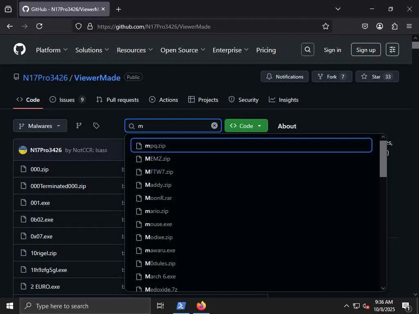This screenshot has width=419, height=314.
Task: Switch to the Actions tab
Action: point(164,100)
